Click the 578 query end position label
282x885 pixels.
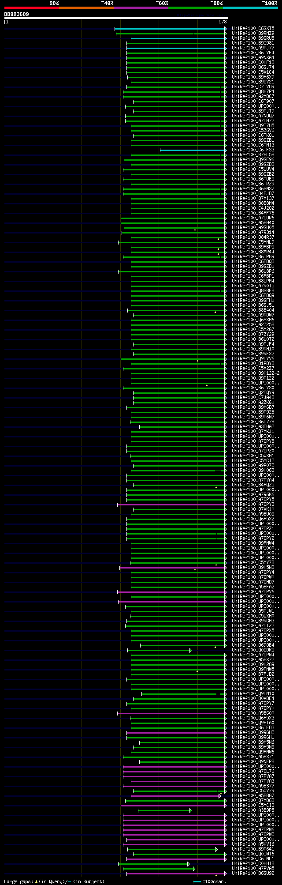tap(223, 22)
